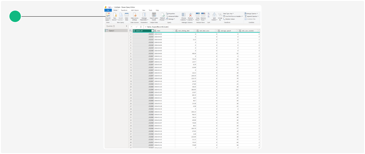This screenshot has height=154, width=365.
Task: Select the veh_fuel_cons column header
Action: click(x=207, y=31)
